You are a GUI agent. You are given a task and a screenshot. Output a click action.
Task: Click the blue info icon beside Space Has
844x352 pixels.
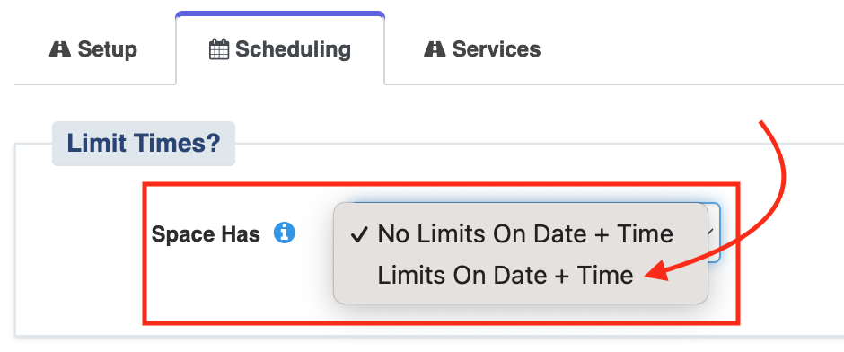(x=285, y=233)
